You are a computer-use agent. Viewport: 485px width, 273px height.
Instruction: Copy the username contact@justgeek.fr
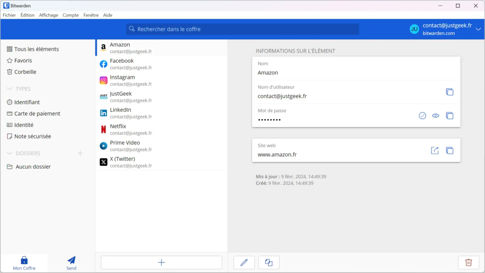449,92
